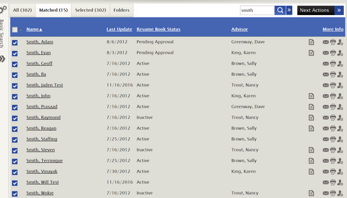Image resolution: width=347 pixels, height=198 pixels.
Task: Click the 7/30/2012 date cell
Action: tap(119, 171)
